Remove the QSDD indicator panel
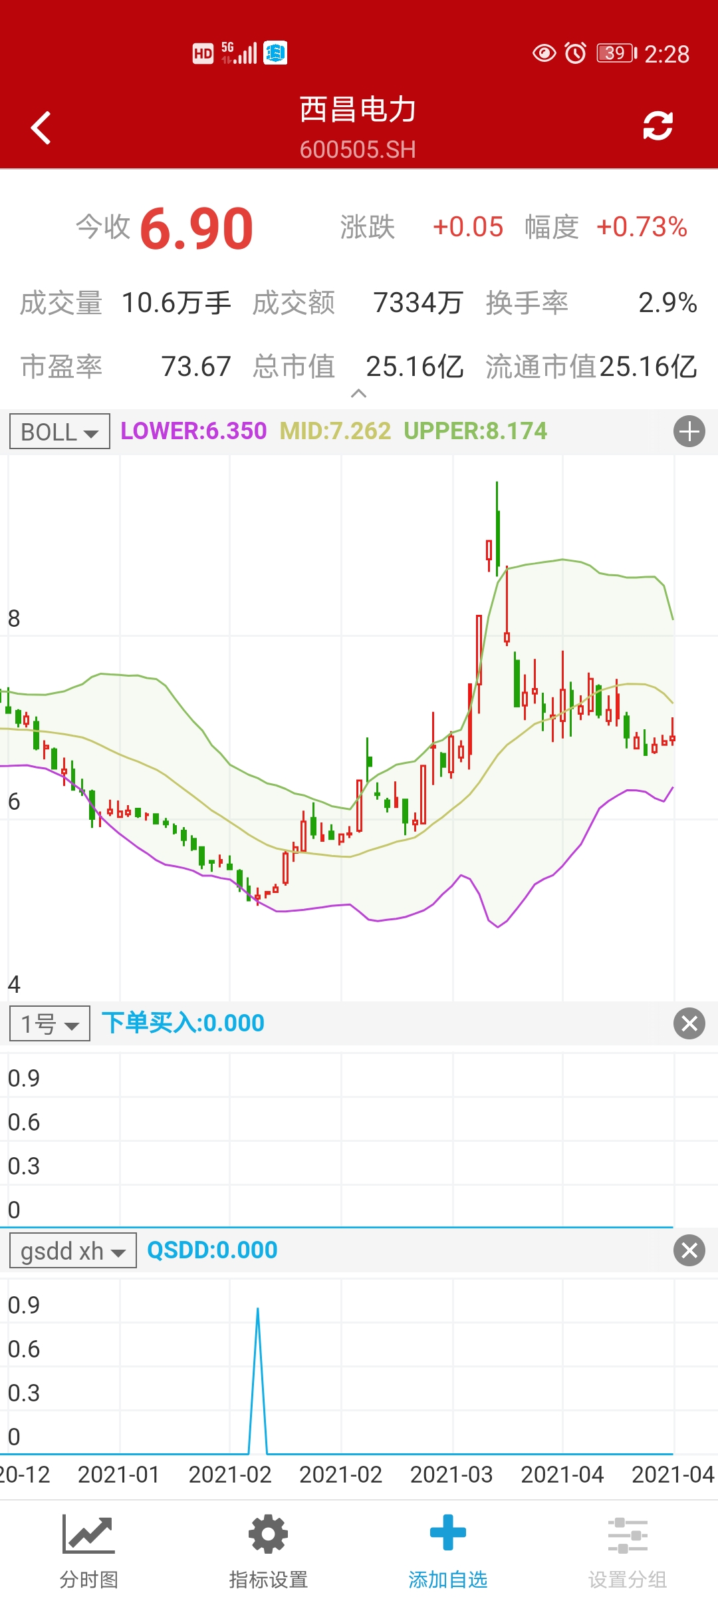718x1597 pixels. point(689,1250)
